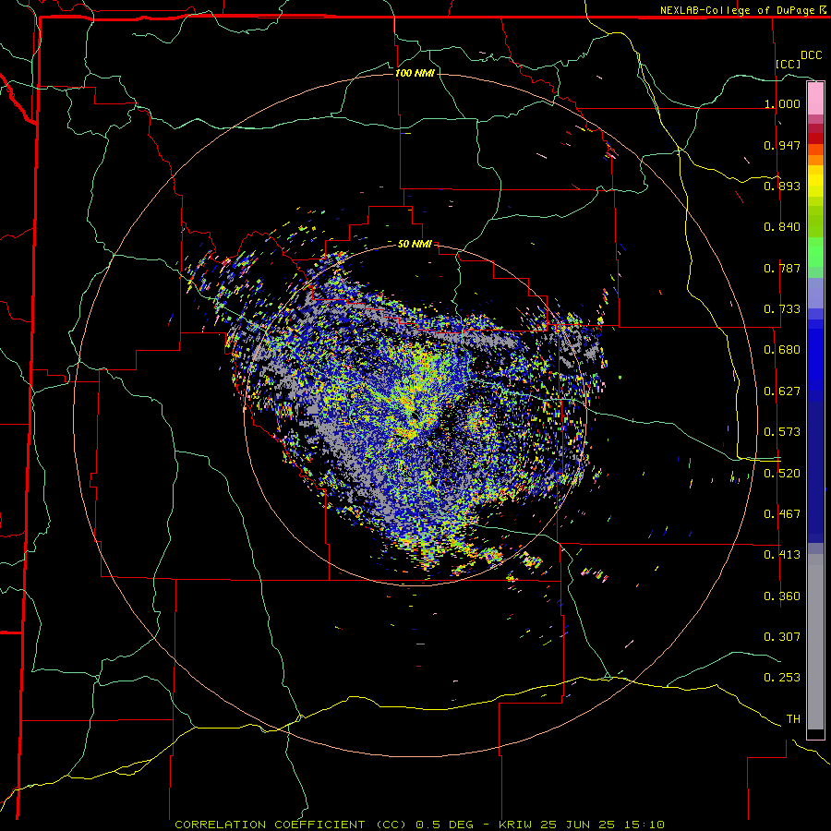Click the DCC label above the legend
This screenshot has height=831, width=831.
tap(811, 55)
